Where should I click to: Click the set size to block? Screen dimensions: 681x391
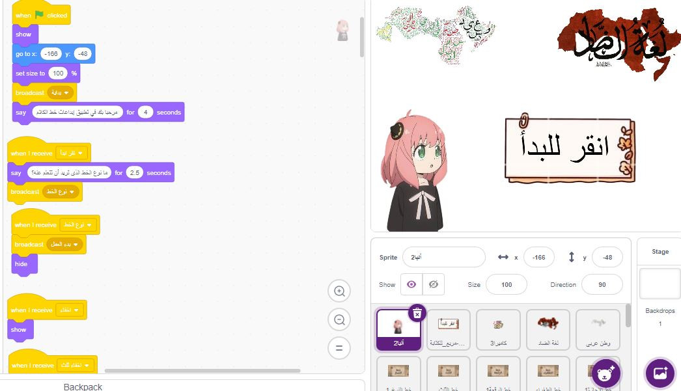coord(46,74)
